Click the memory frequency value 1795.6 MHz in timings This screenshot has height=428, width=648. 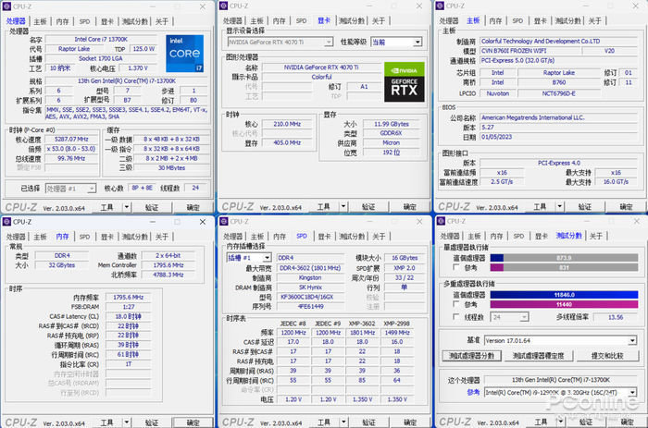point(128,297)
